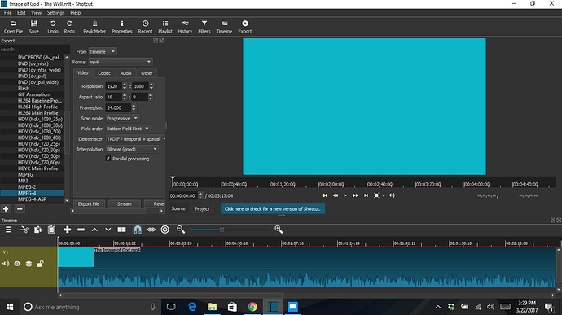The width and height of the screenshot is (562, 315).
Task: Lift clip using the up chevron
Action: (x=94, y=230)
